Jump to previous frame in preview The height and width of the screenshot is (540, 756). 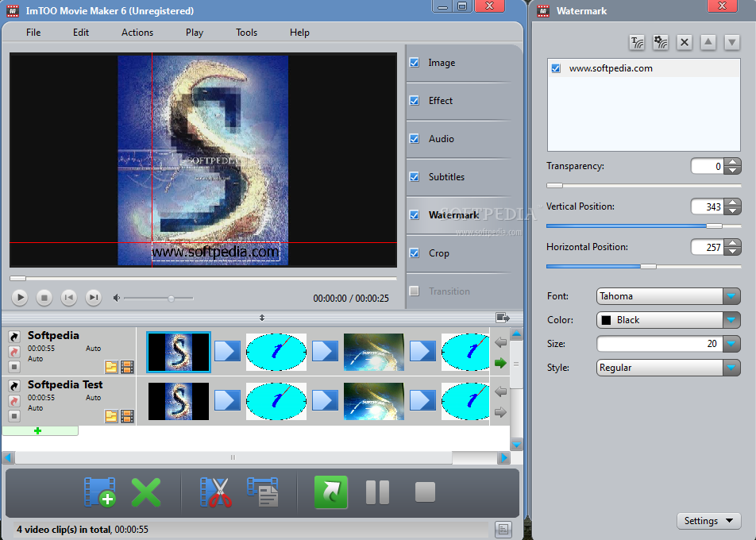pyautogui.click(x=69, y=298)
